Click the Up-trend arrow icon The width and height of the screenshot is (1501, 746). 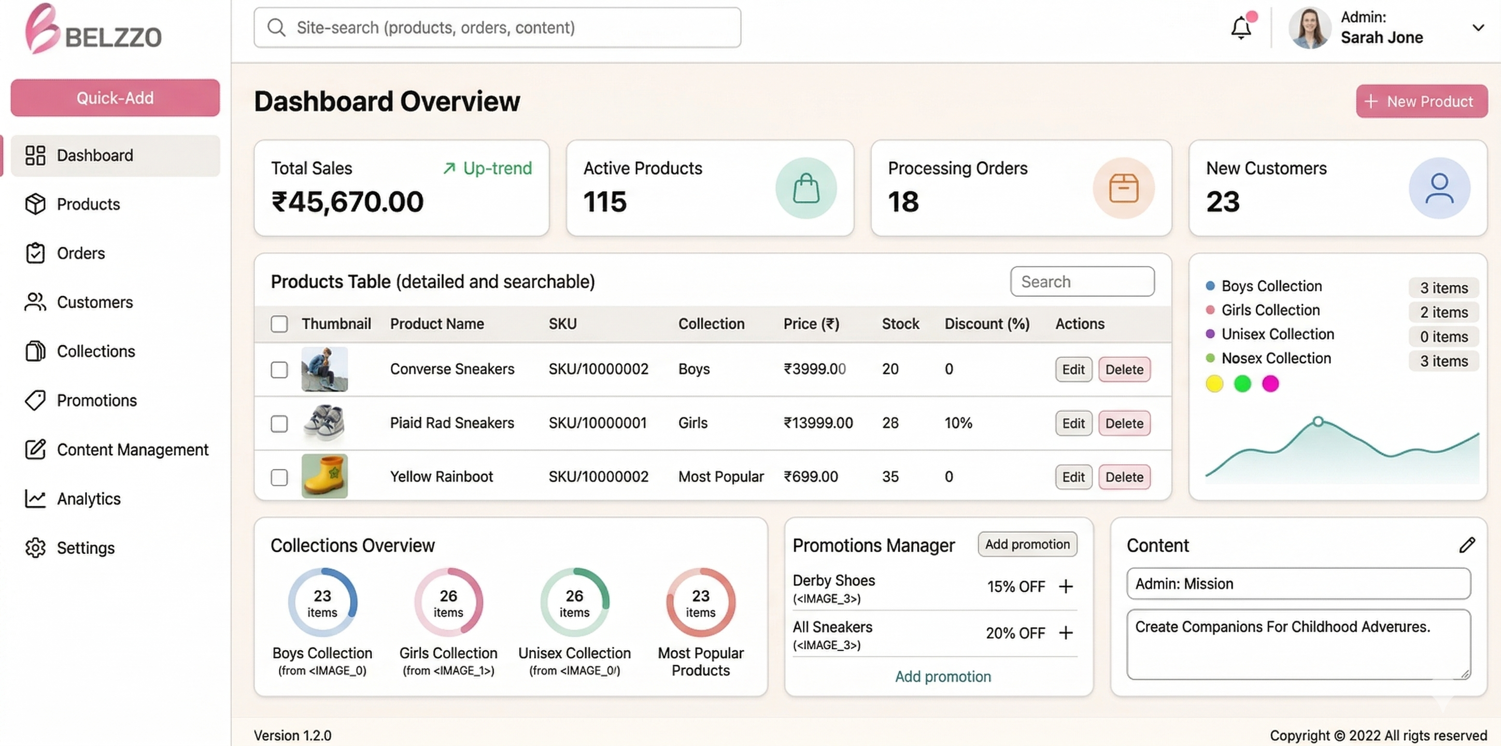tap(449, 168)
